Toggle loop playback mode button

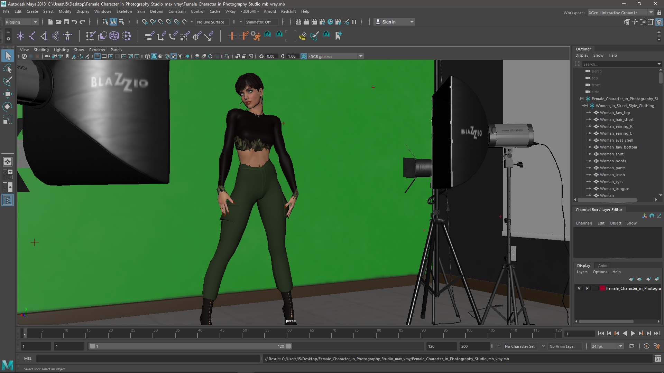(x=631, y=346)
